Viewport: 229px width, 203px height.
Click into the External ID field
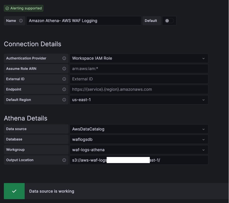point(139,79)
